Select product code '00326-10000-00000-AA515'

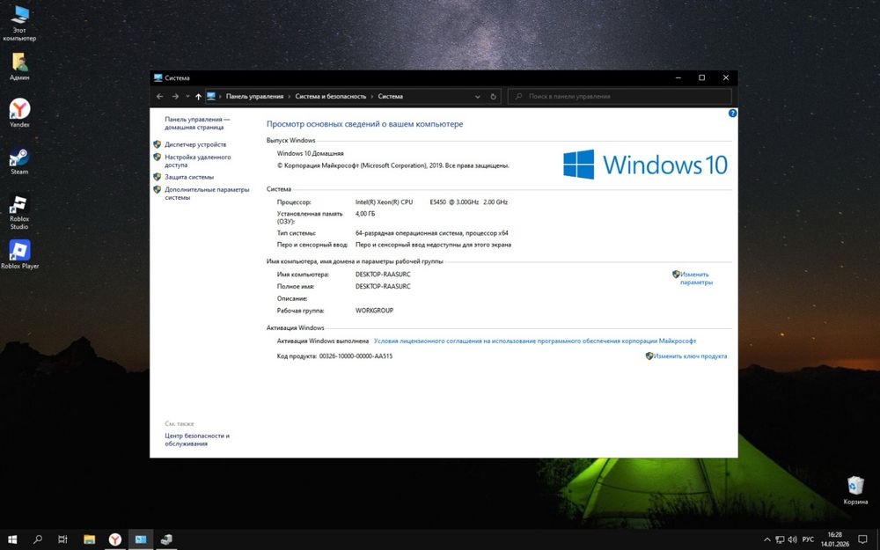pyautogui.click(x=356, y=356)
